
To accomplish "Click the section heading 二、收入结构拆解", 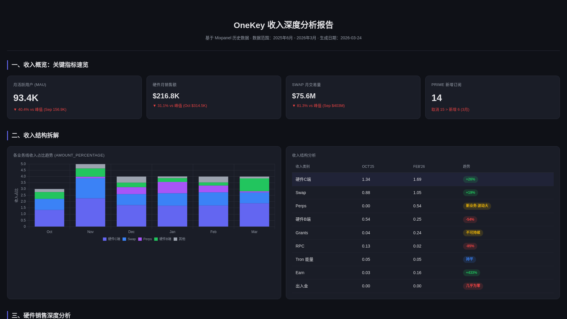I will pos(35,136).
